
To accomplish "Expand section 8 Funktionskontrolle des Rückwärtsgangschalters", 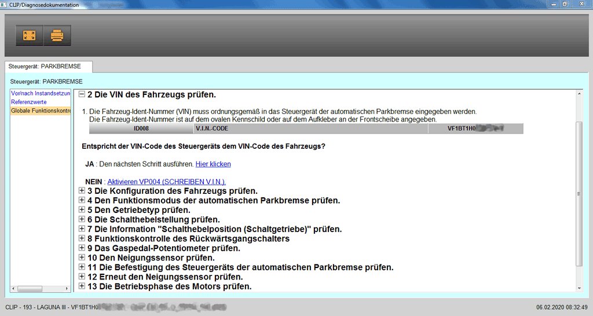I will pos(82,238).
